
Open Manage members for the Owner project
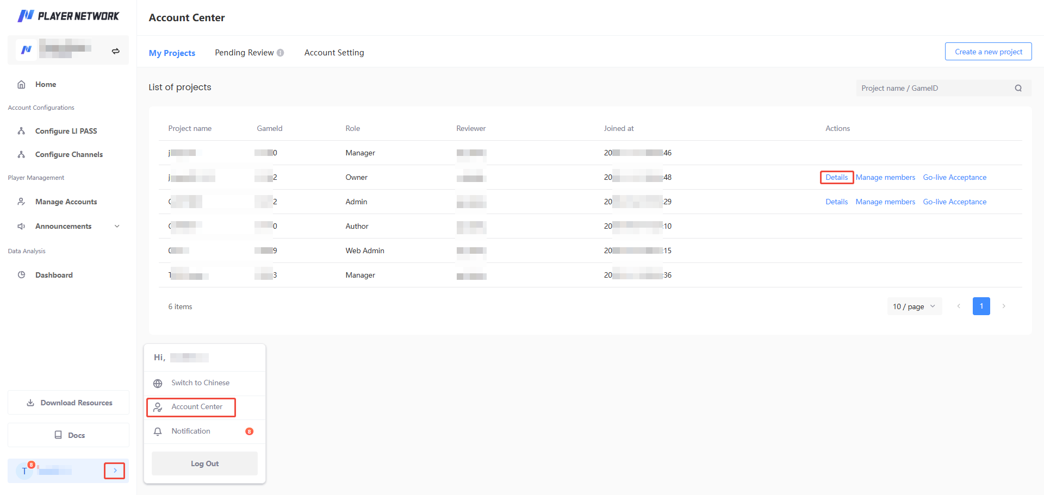click(885, 177)
